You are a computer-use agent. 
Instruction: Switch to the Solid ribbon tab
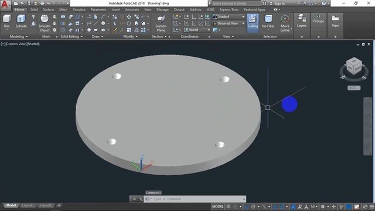pos(34,9)
